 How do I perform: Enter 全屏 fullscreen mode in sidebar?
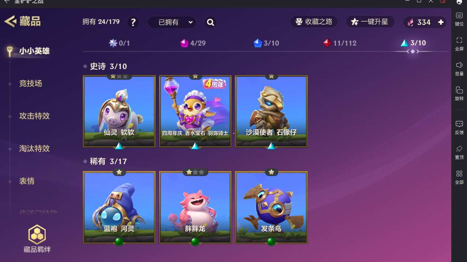pos(459,44)
